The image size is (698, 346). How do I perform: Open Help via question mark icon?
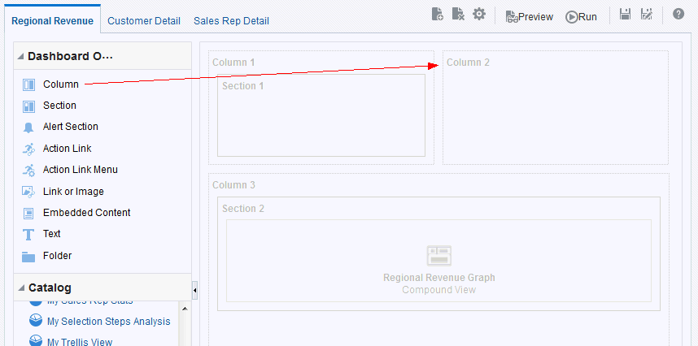678,15
